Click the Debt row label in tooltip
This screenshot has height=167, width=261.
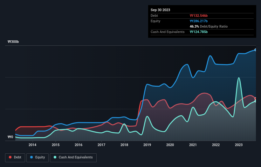(154, 16)
